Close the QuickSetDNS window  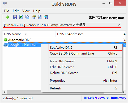pos(120,3)
